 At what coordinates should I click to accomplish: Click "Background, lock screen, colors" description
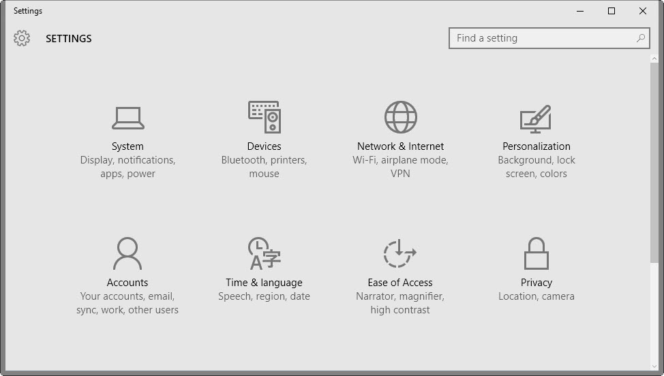click(537, 167)
